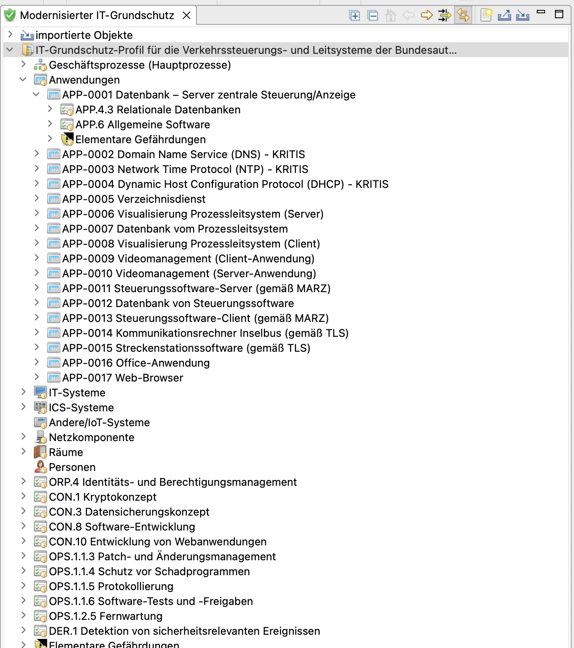574x648 pixels.
Task: Click the APP.4.3 module checklist icon
Action: click(x=67, y=110)
